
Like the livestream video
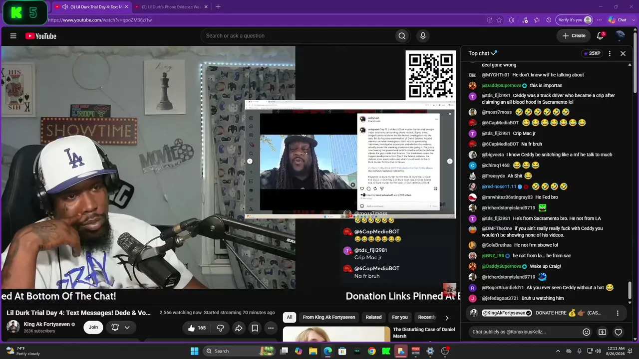coord(197,328)
